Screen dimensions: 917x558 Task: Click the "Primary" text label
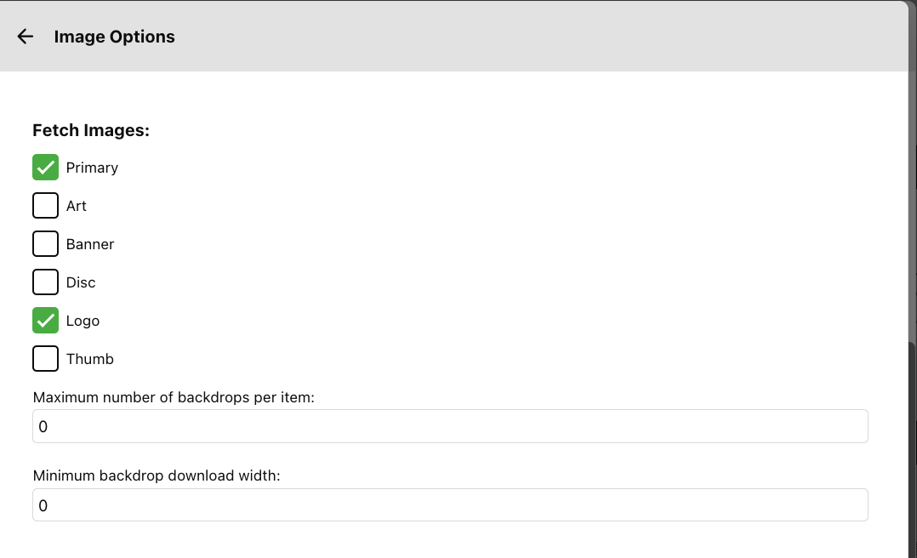pyautogui.click(x=92, y=168)
